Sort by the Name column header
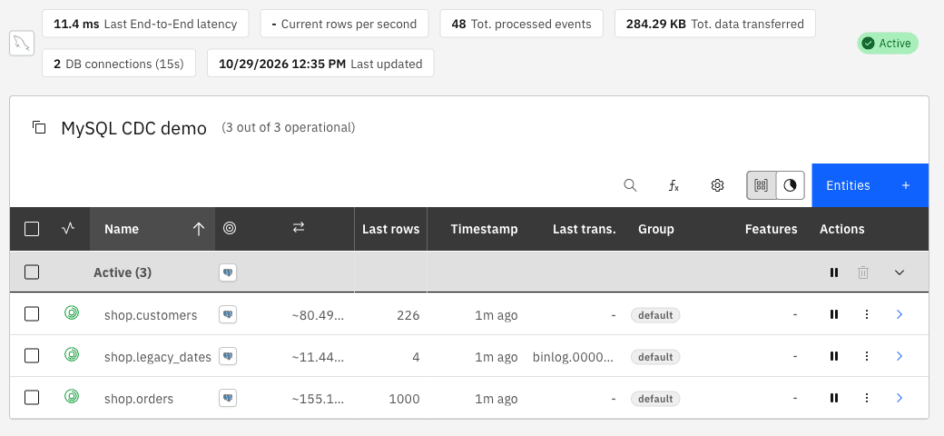944x436 pixels. click(x=152, y=229)
